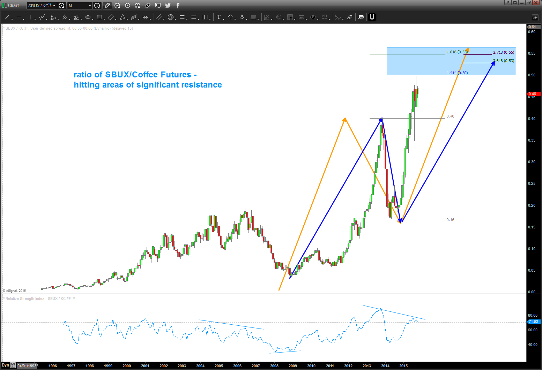
Task: Select the ellipse drawing tool
Action: [88, 17]
